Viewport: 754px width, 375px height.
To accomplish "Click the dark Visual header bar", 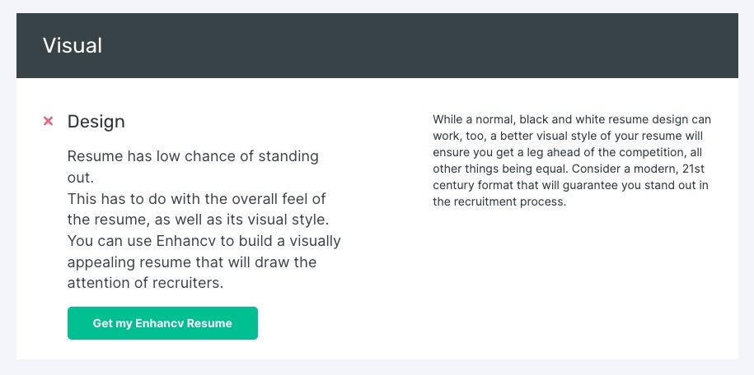I will pyautogui.click(x=377, y=45).
